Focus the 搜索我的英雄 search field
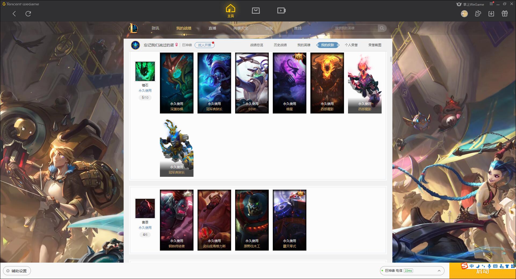This screenshot has width=516, height=279. point(355,28)
